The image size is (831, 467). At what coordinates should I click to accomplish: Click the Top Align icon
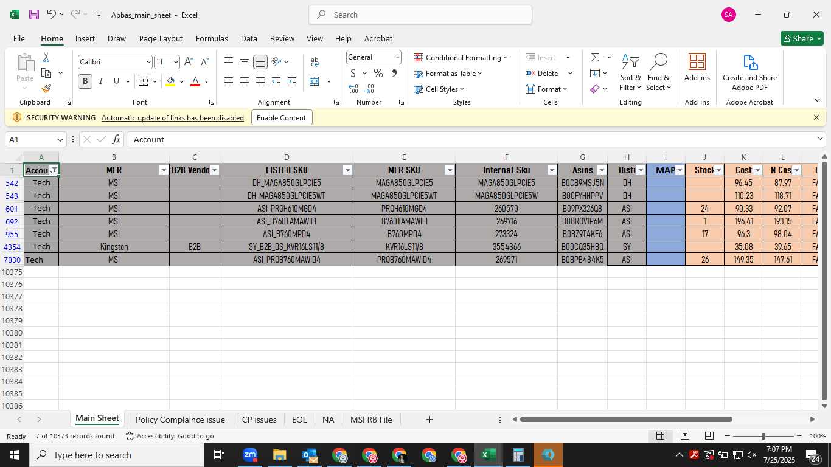(x=229, y=61)
